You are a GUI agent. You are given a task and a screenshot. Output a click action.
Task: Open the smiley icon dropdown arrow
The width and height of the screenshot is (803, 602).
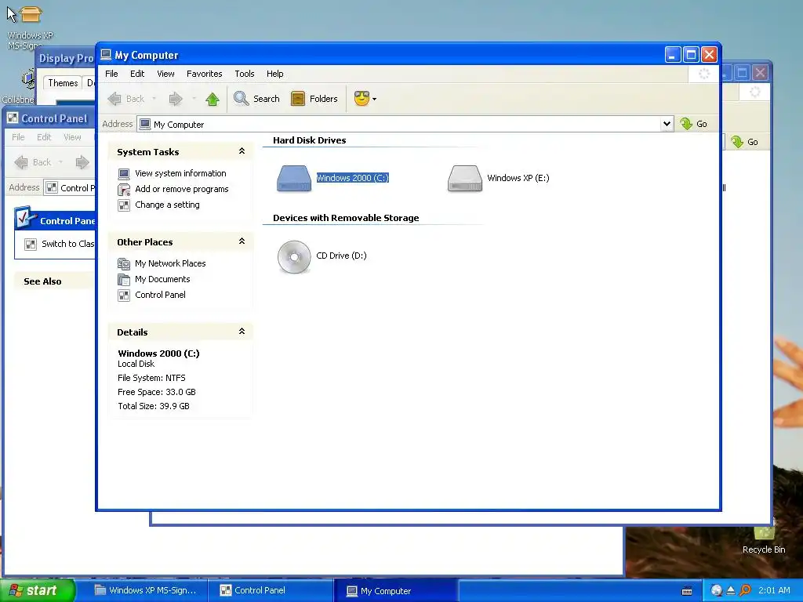pos(374,100)
